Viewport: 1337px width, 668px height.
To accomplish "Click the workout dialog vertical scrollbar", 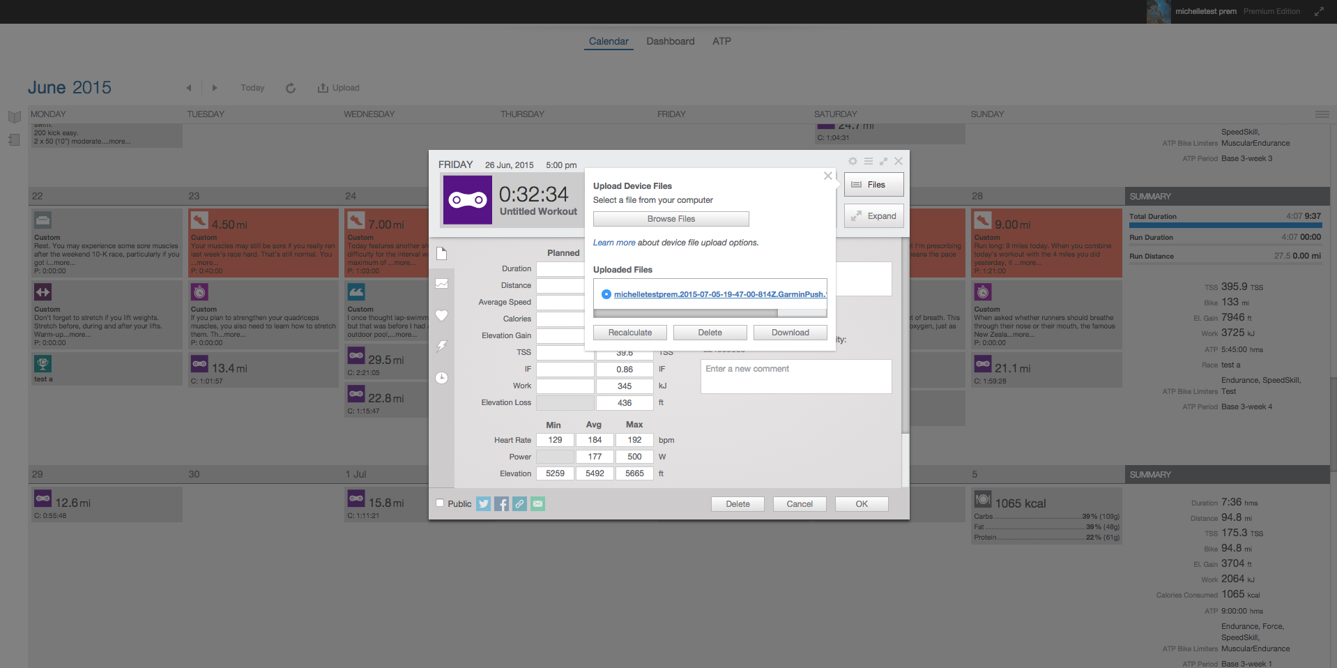I will (x=906, y=335).
